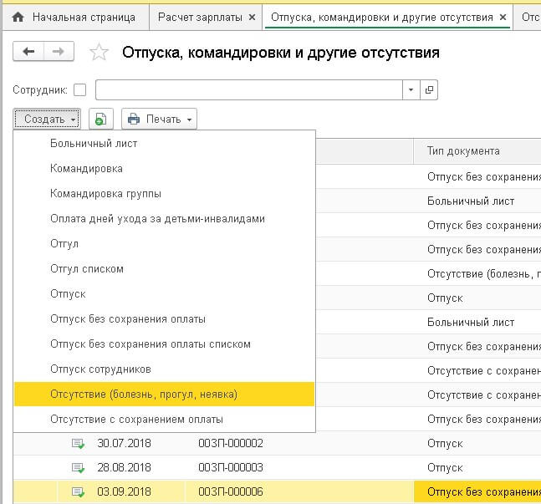
Task: Choose Больничный лист from Создать menu
Action: (164, 144)
